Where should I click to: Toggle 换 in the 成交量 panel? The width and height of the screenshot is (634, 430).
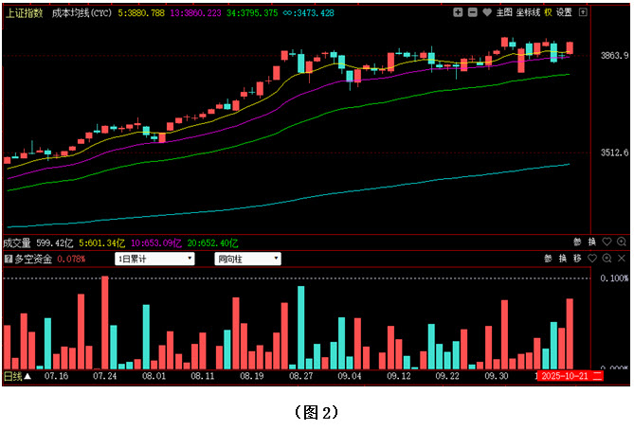tap(591, 242)
